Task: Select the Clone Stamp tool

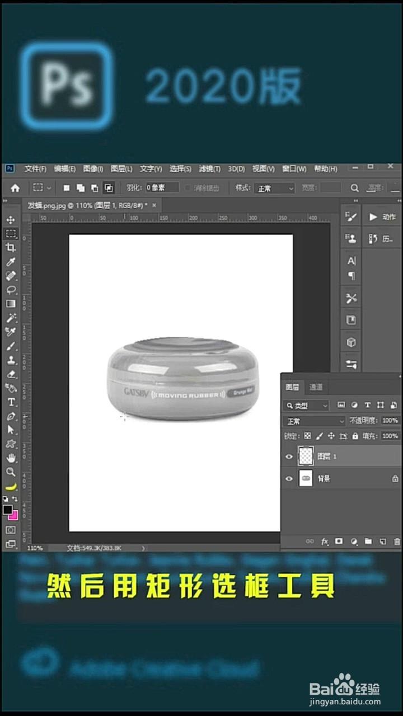Action: tap(11, 360)
